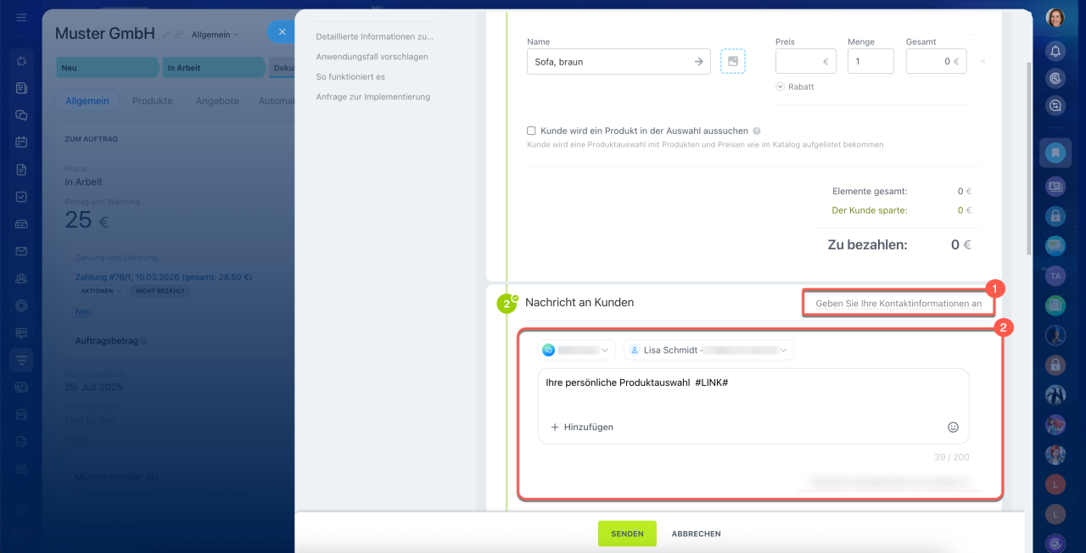Switch to the Allgemein tab
Screen dimensions: 1086x553
tap(87, 101)
